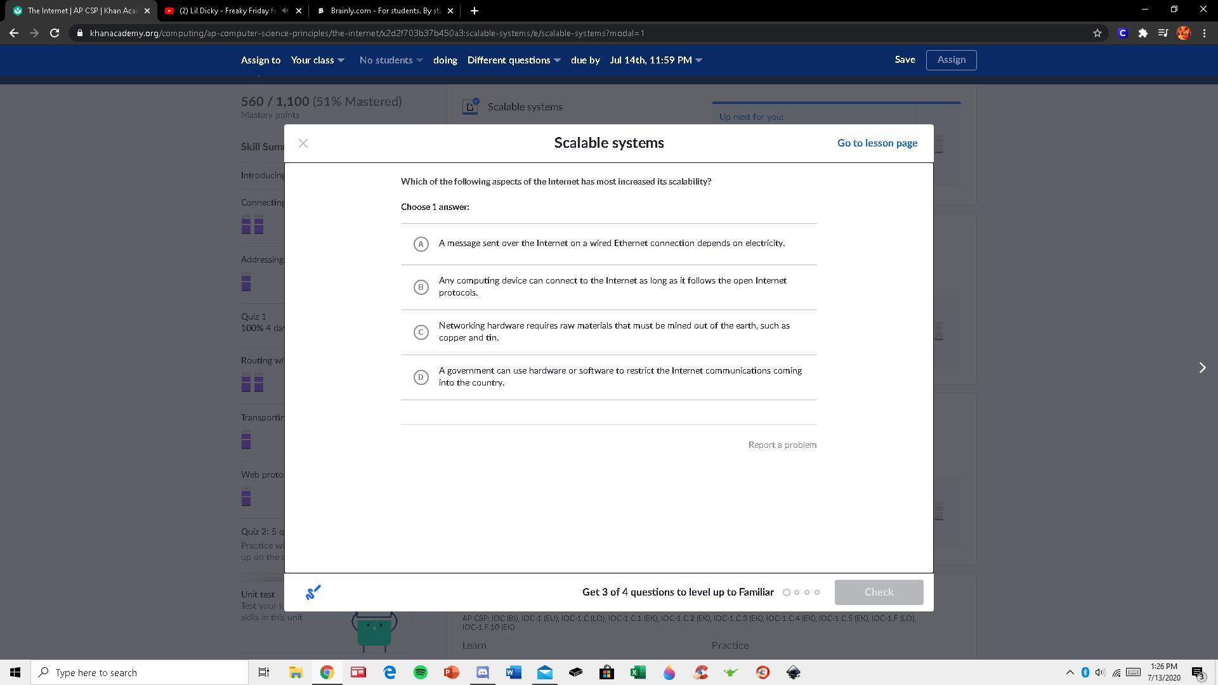Bookmark this page with the star icon
This screenshot has height=685, width=1218.
1097,33
